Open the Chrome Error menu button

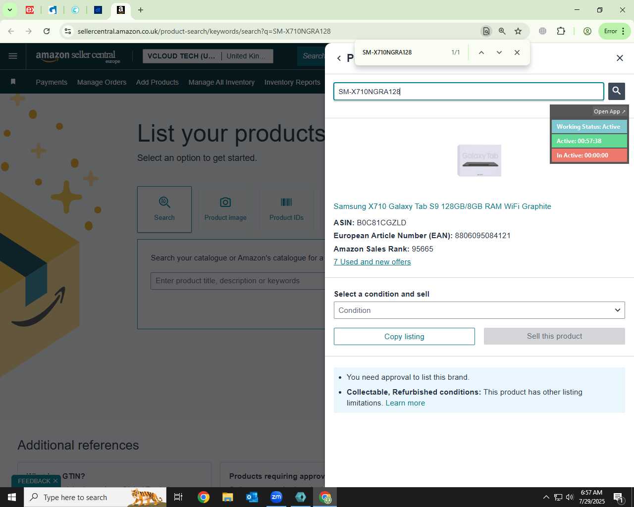(614, 31)
